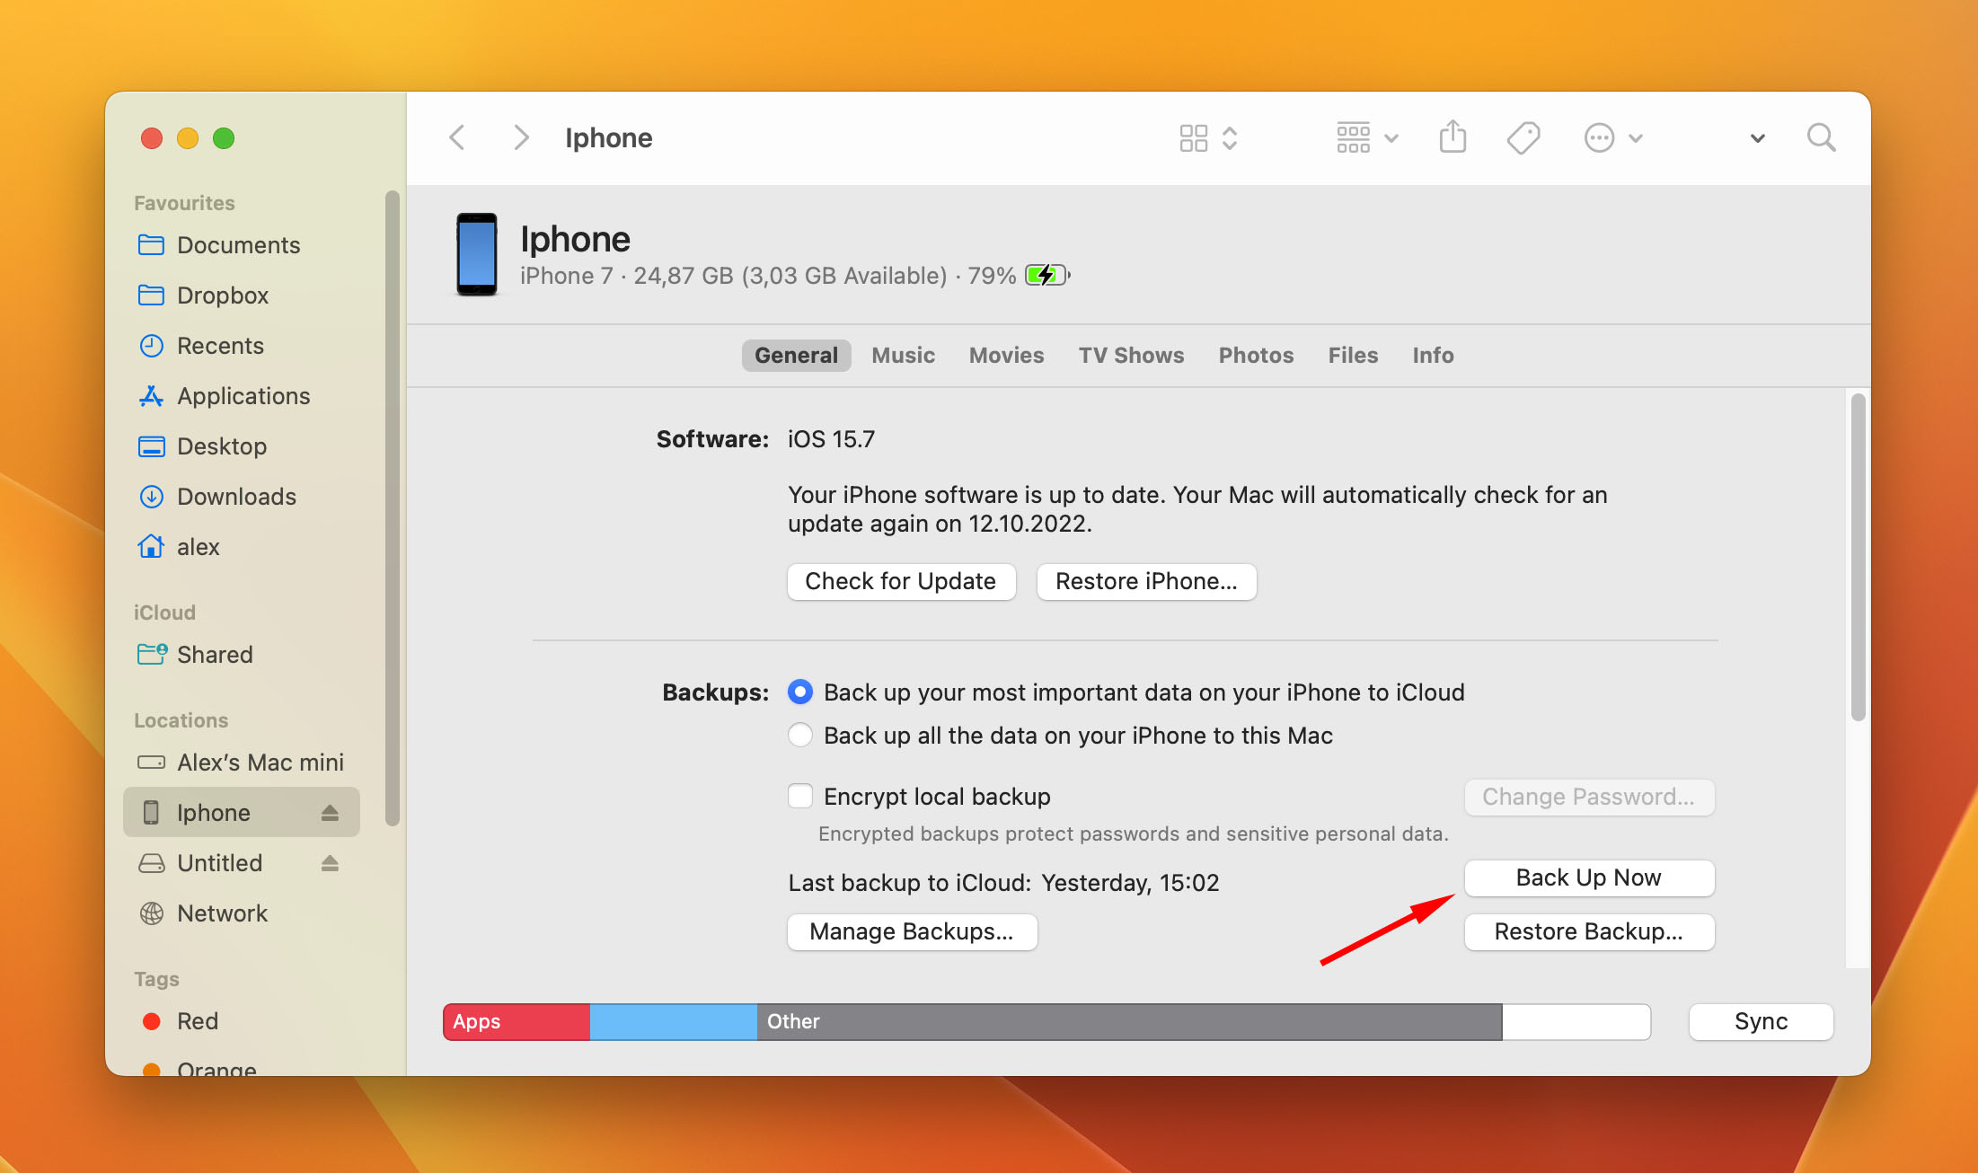
Task: Expand the toolbar overflow chevron
Action: coord(1758,138)
